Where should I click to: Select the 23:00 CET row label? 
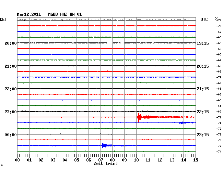coord(11,112)
